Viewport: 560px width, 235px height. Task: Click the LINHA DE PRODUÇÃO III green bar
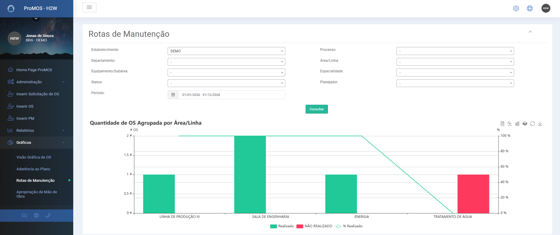coord(159,194)
